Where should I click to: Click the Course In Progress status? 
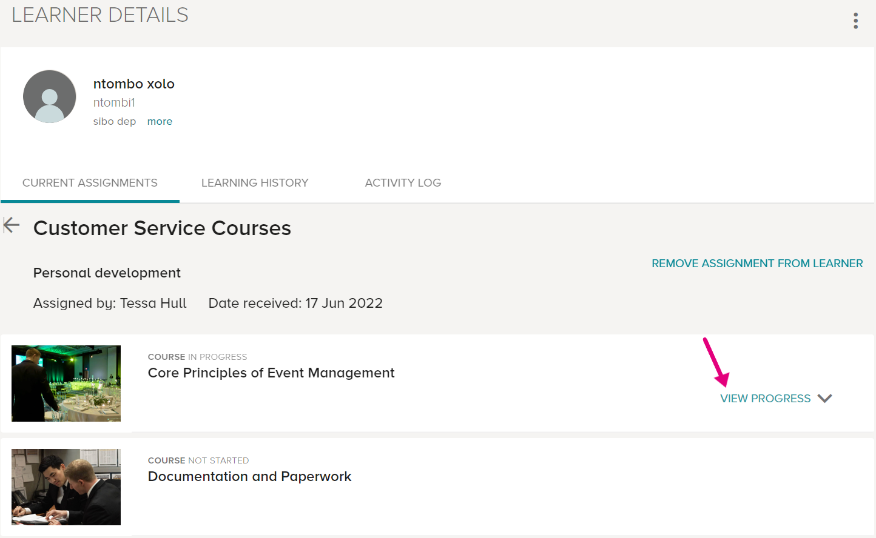198,357
